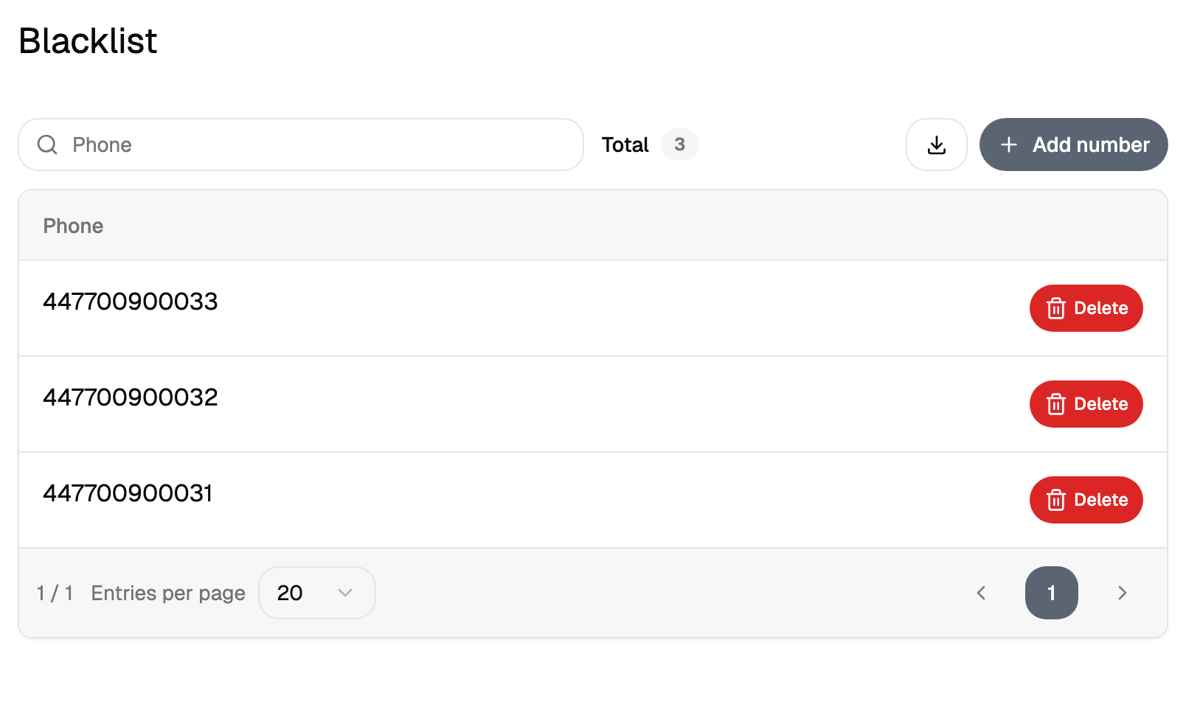
Task: Focus the Phone search input field
Action: click(301, 145)
